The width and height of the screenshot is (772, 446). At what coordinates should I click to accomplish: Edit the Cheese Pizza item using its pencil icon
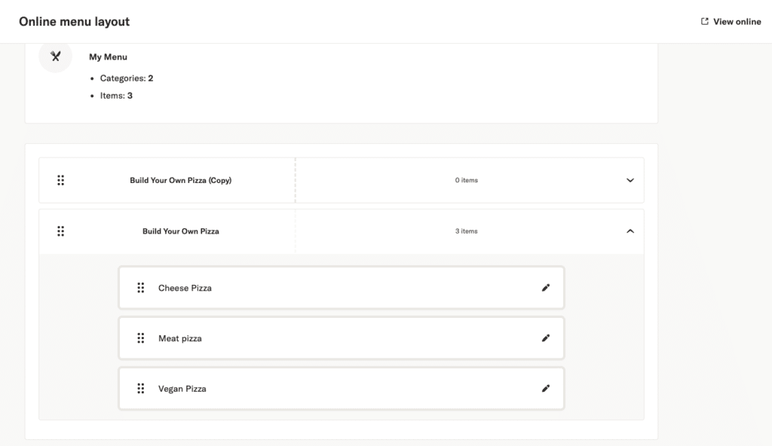click(x=546, y=288)
